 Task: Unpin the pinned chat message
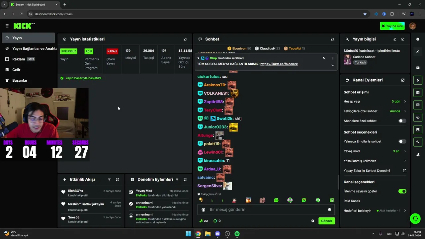[324, 58]
